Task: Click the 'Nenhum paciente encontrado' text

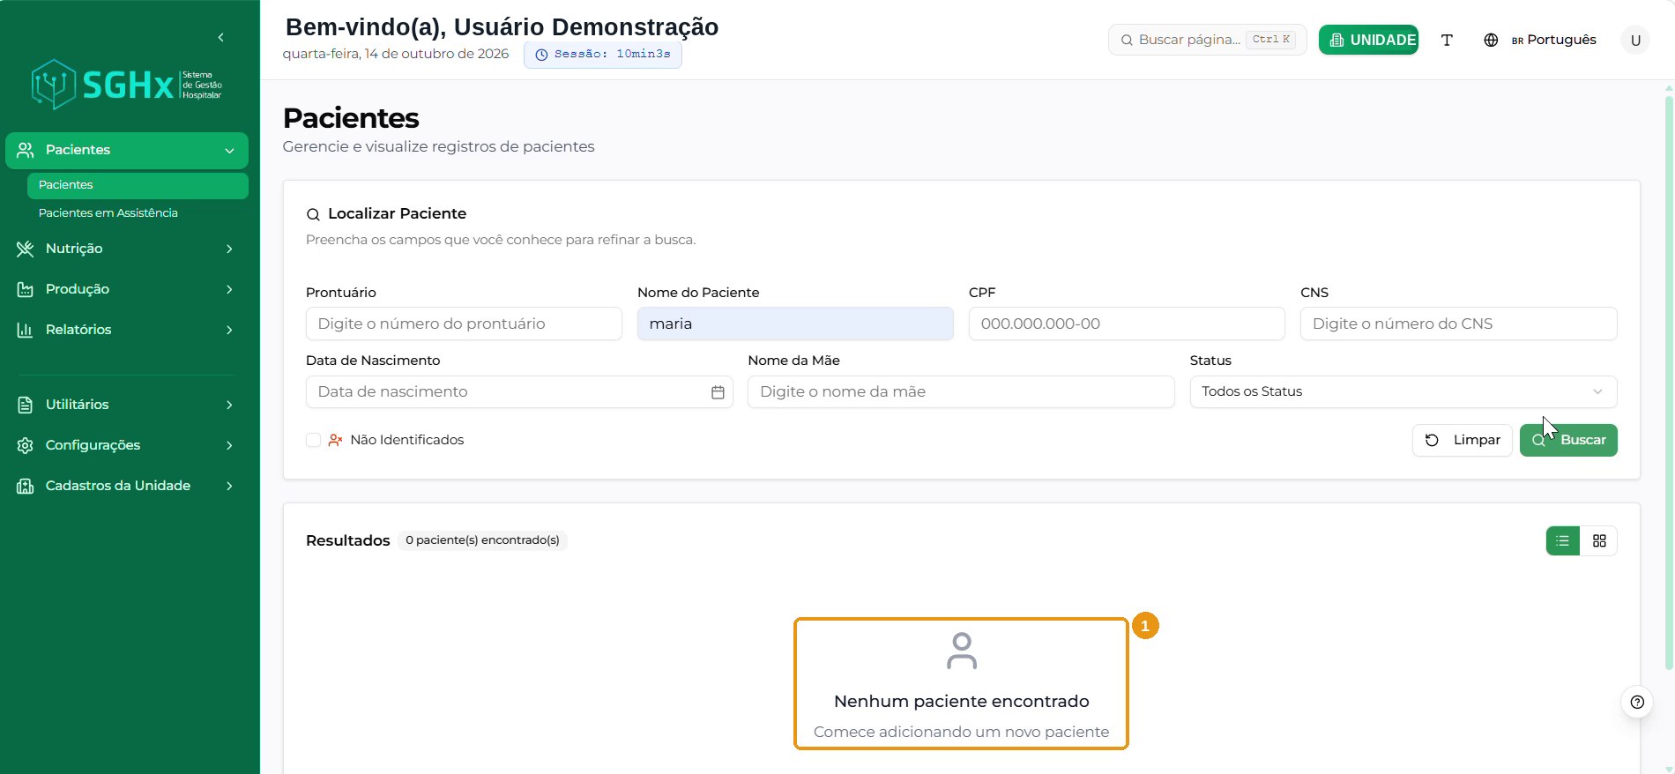Action: click(961, 702)
